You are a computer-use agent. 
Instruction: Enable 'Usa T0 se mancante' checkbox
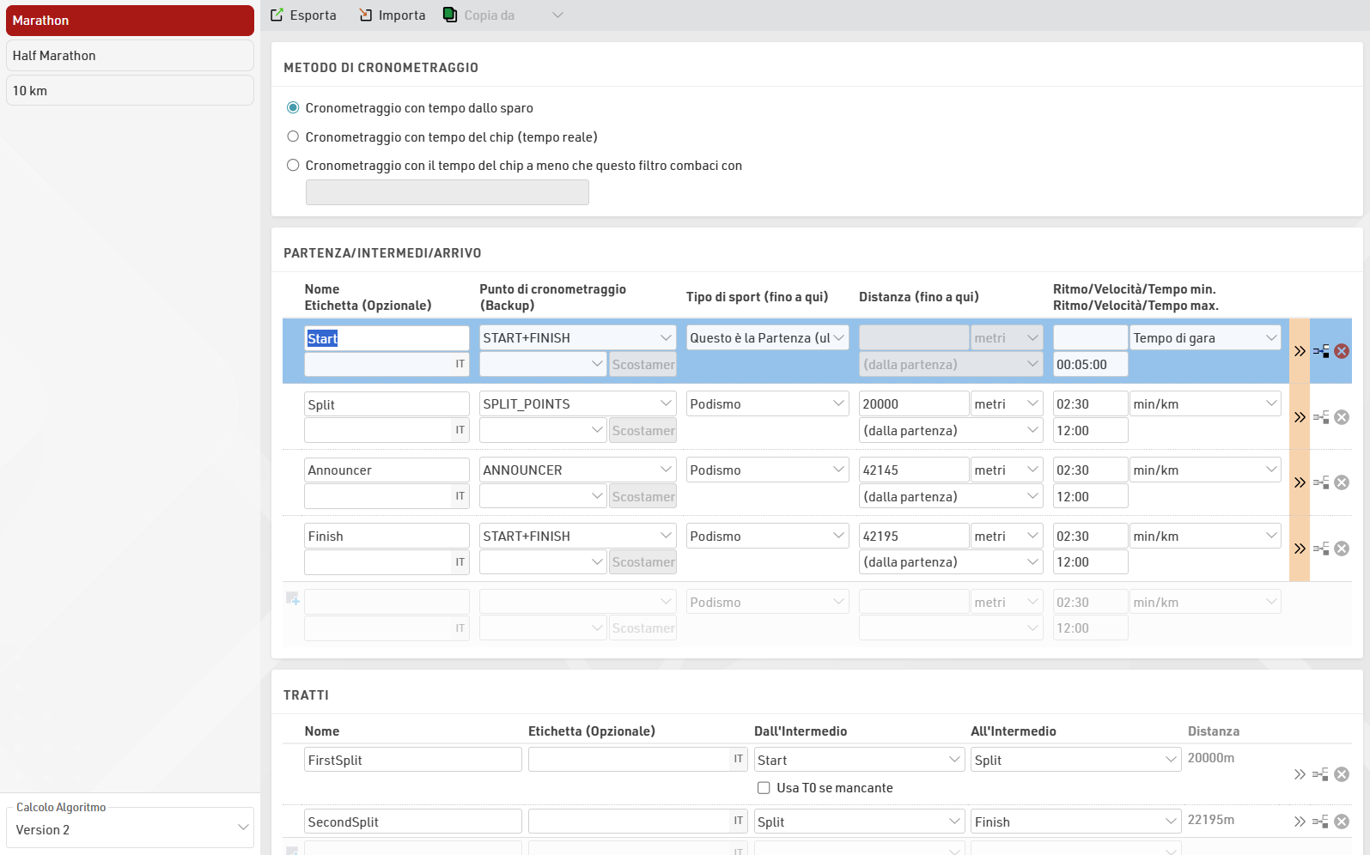[764, 788]
